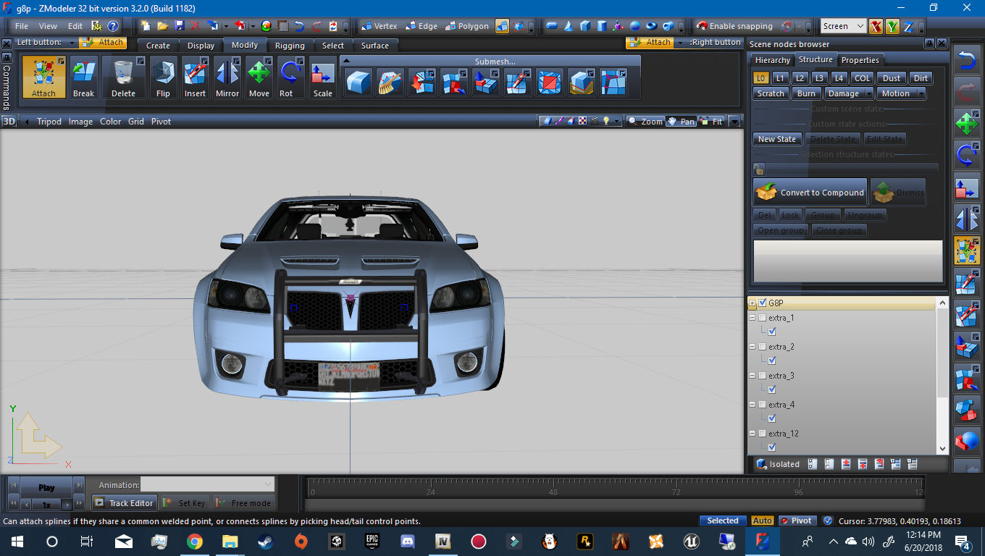Open the Edit menu
The height and width of the screenshot is (556, 985).
[x=75, y=26]
